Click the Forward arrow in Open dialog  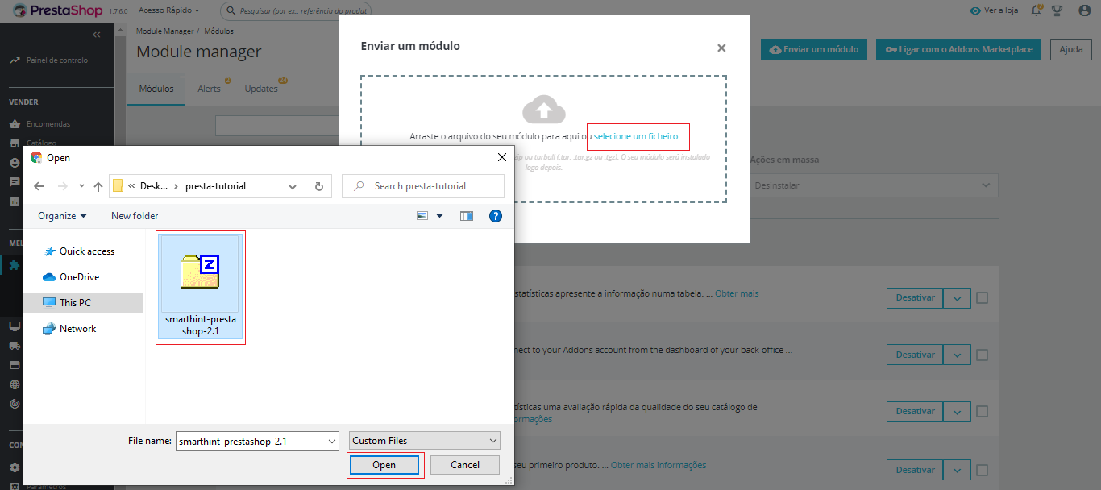[x=63, y=186]
